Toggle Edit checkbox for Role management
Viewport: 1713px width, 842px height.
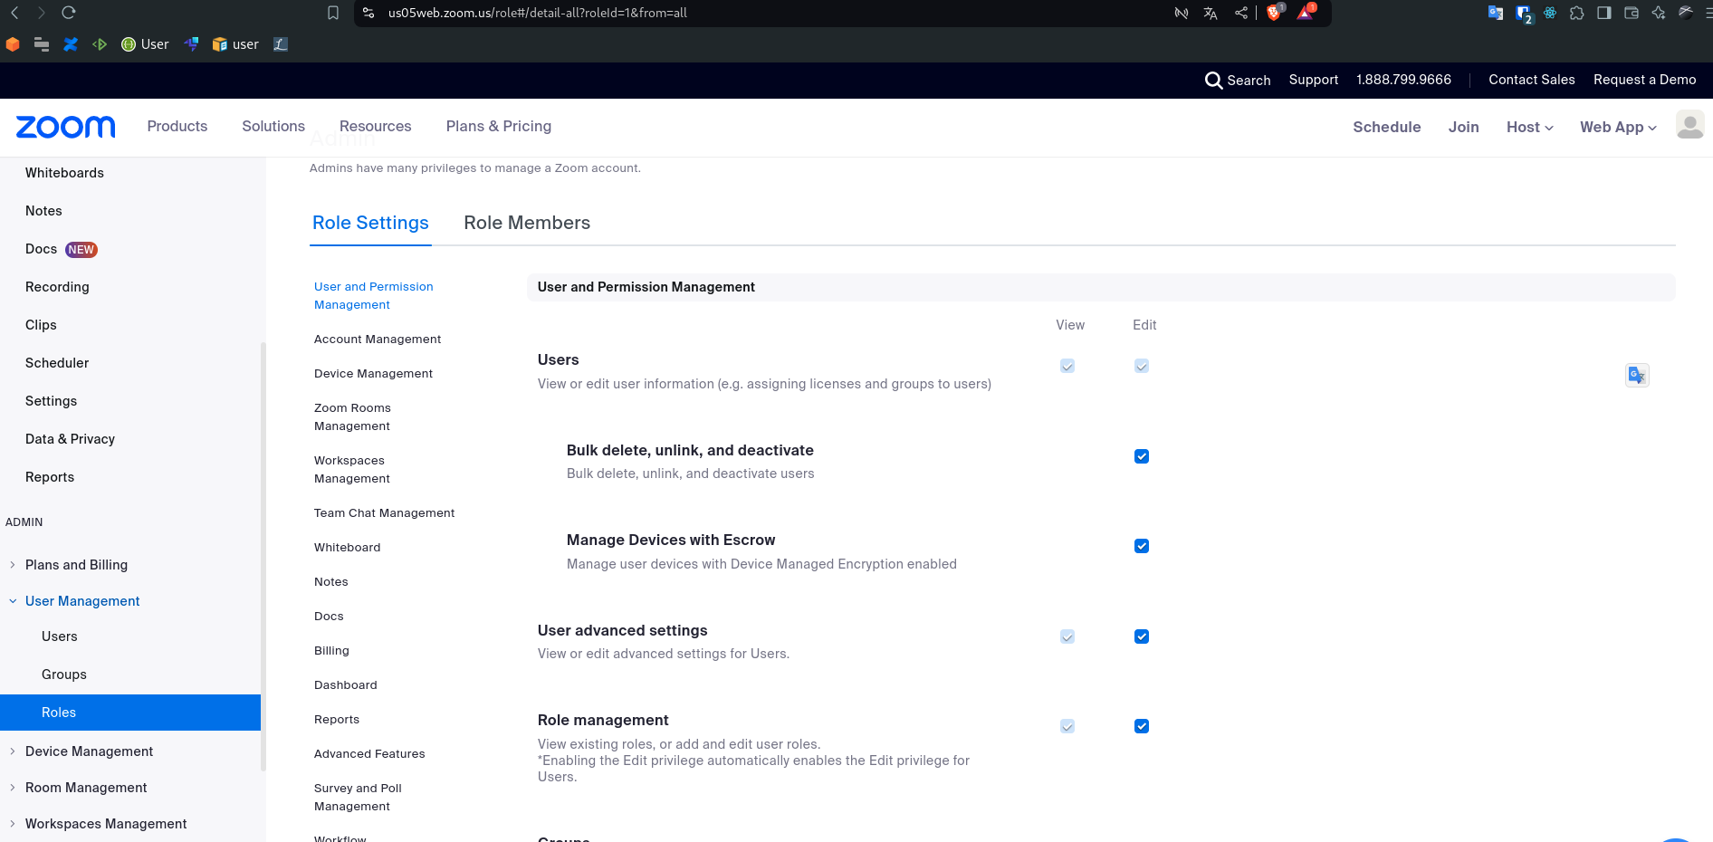pyautogui.click(x=1142, y=726)
